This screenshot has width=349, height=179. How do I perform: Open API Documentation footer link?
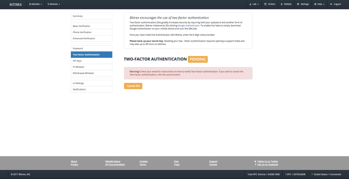[115, 165]
